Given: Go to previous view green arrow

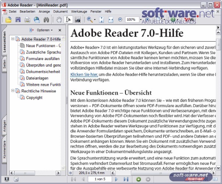Looking at the screenshot, I should 139,179.
